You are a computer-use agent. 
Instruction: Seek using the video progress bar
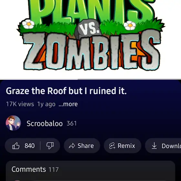[90, 79]
